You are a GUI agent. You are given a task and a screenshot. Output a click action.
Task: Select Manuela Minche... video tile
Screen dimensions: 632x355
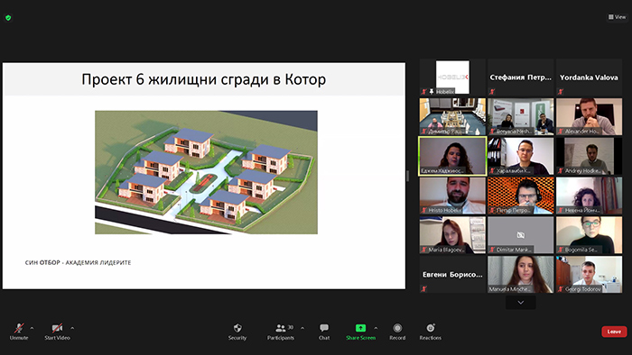pyautogui.click(x=521, y=275)
